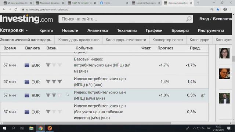Click the vertical page scrollbar thumb
Image resolution: width=235 pixels, height=132 pixels.
[x=234, y=59]
